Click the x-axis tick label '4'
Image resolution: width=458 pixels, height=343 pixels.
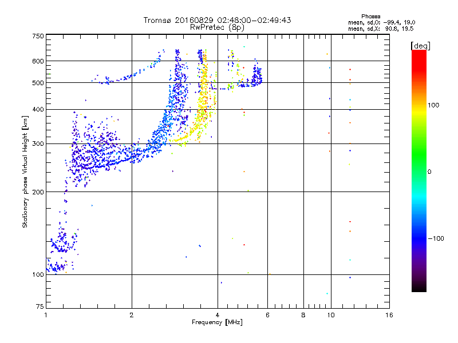[218, 315]
